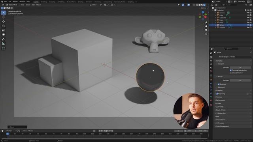Click the lock camera to view icon

click(206, 34)
